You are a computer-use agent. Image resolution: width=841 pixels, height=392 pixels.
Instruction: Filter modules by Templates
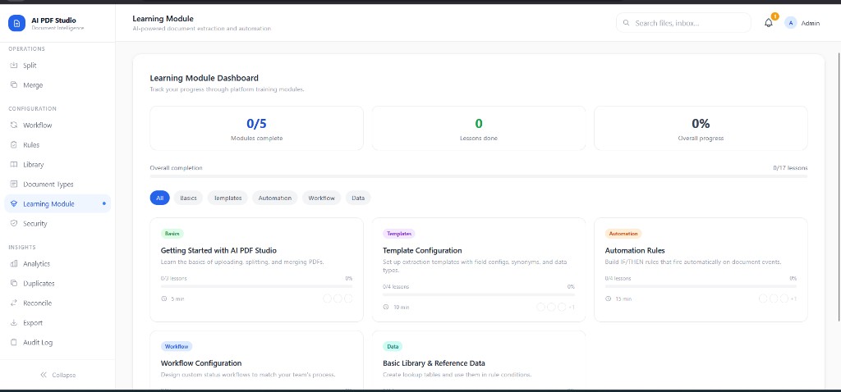(x=228, y=198)
